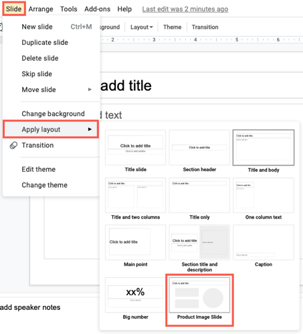
Task: Choose Edit theme menu entry
Action: coord(52,169)
